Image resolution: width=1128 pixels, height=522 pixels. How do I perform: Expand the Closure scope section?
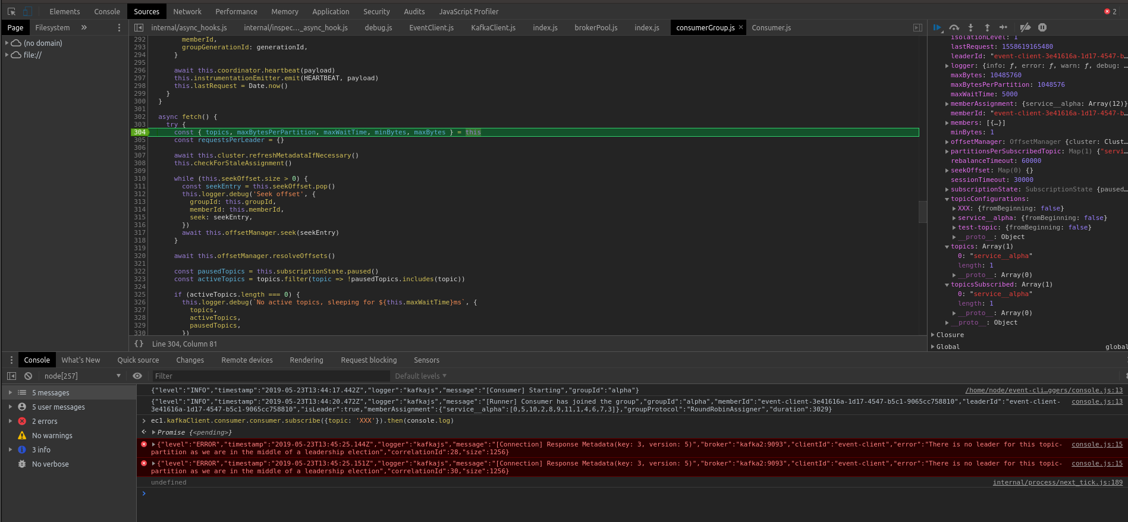(932, 335)
